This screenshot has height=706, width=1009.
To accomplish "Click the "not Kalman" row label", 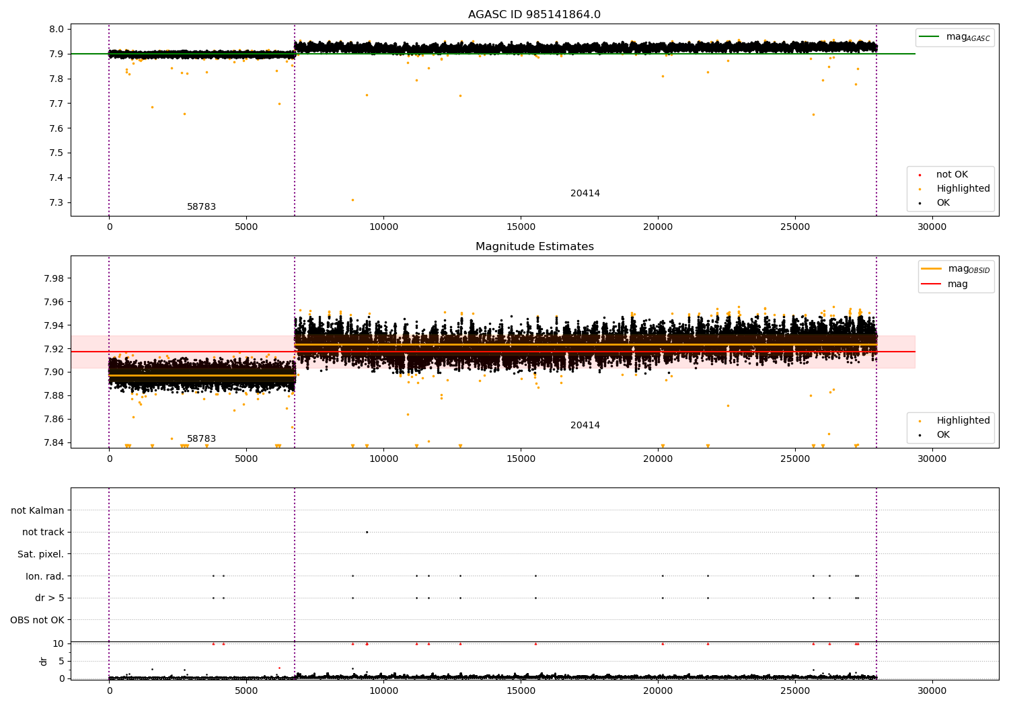I will pyautogui.click(x=38, y=511).
